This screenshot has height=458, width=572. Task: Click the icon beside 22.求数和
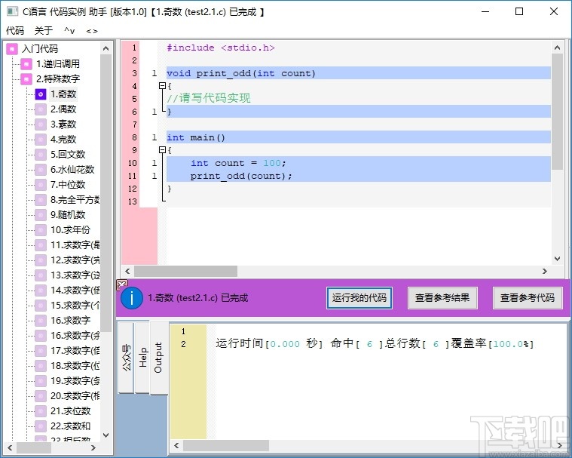click(41, 426)
